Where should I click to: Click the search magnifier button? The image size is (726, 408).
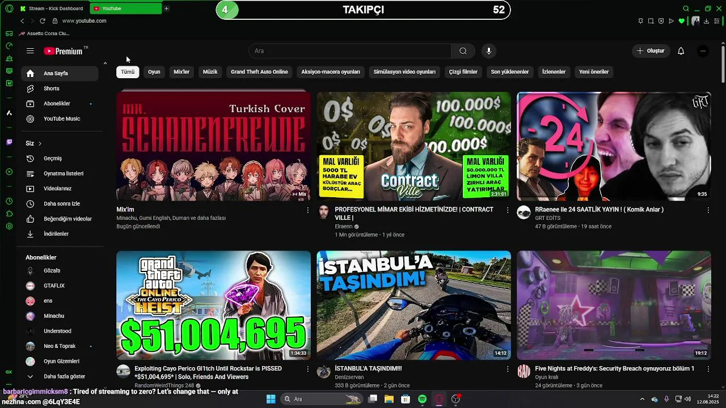point(463,51)
